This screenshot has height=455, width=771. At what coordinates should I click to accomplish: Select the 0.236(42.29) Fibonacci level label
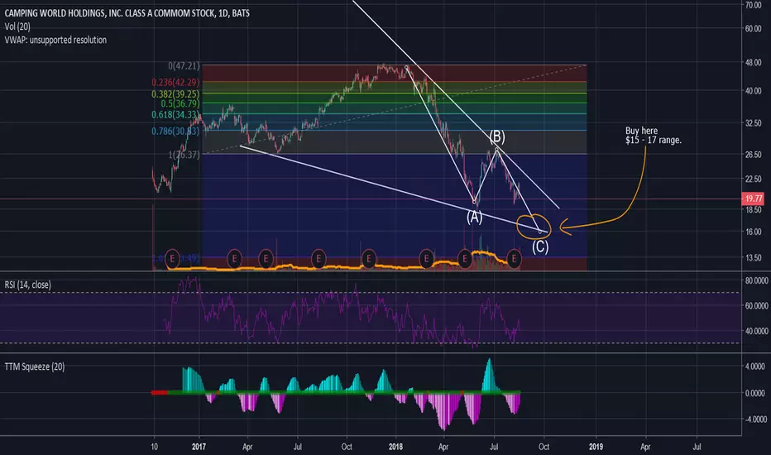pos(175,82)
